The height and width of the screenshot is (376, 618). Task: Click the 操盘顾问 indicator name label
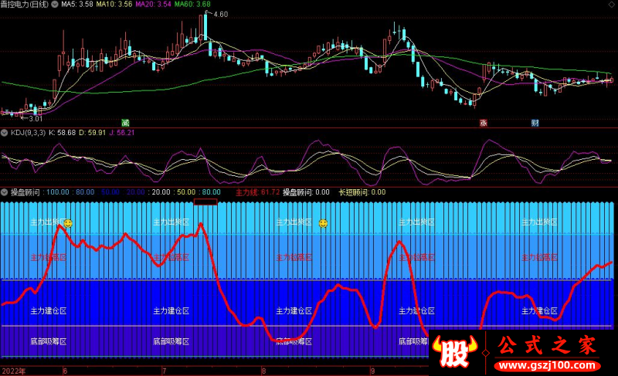pyautogui.click(x=25, y=192)
